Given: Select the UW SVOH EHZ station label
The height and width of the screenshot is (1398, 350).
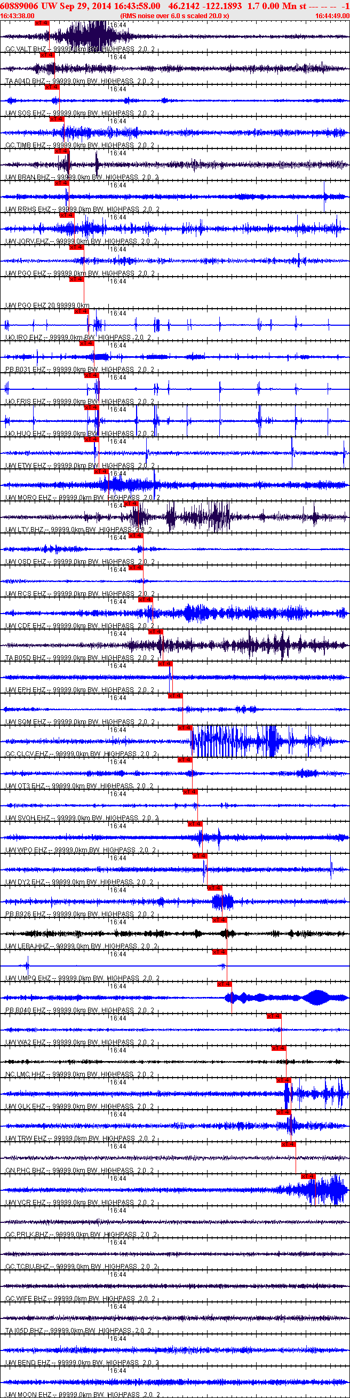Looking at the screenshot, I should click(82, 818).
